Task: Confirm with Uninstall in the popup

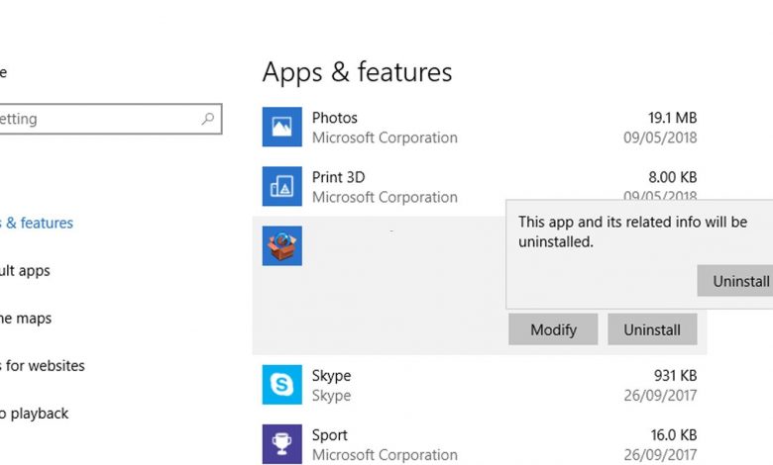Action: (x=739, y=281)
